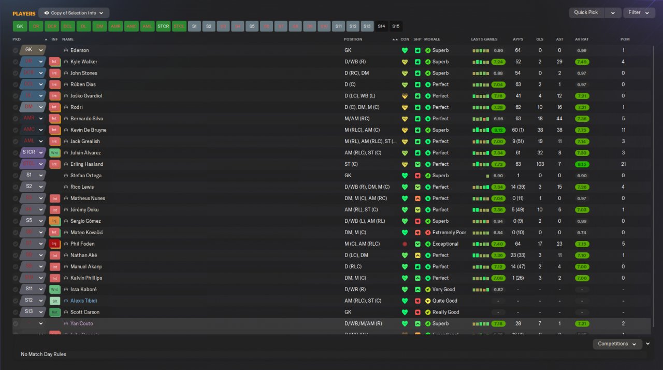Select the green DM slot button
The image size is (663, 370).
pos(100,26)
